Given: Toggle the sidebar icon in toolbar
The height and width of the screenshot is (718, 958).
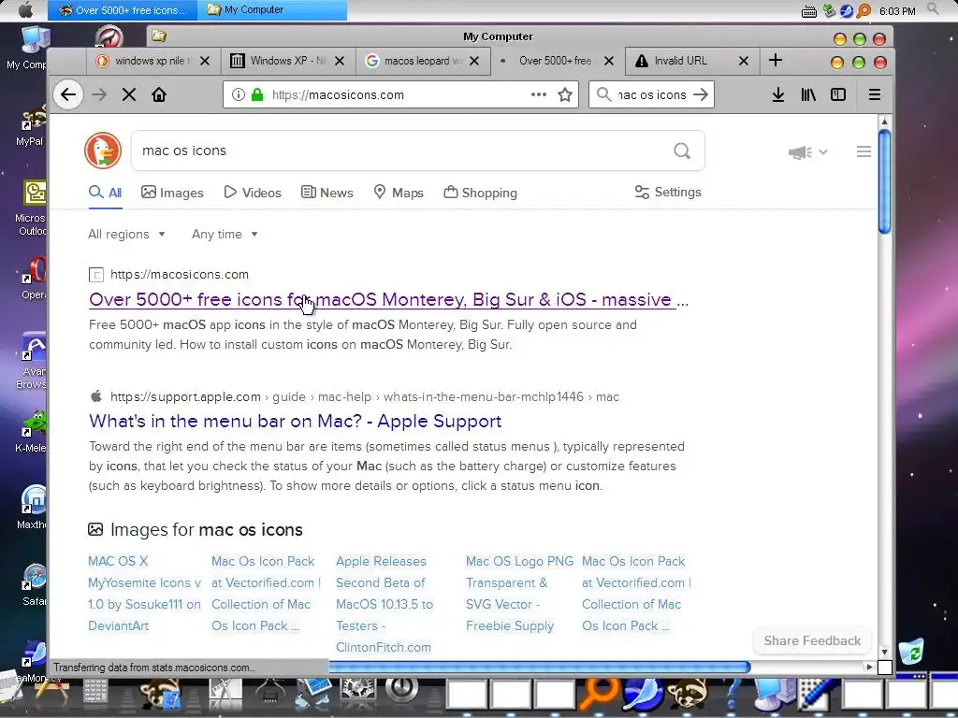Looking at the screenshot, I should (x=838, y=94).
